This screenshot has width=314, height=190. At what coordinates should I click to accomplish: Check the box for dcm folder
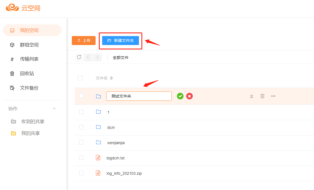(81, 127)
